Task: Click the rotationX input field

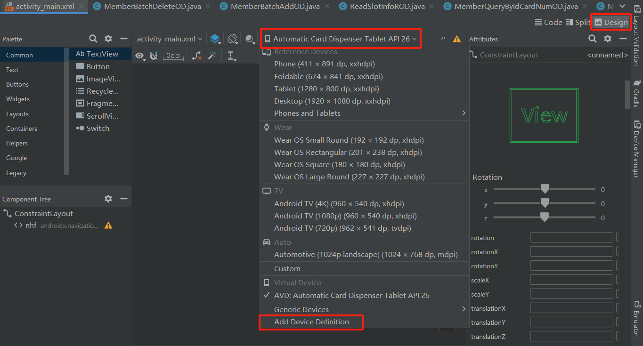Action: point(571,252)
